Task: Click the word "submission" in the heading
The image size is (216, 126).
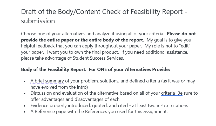Action: coord(38,21)
